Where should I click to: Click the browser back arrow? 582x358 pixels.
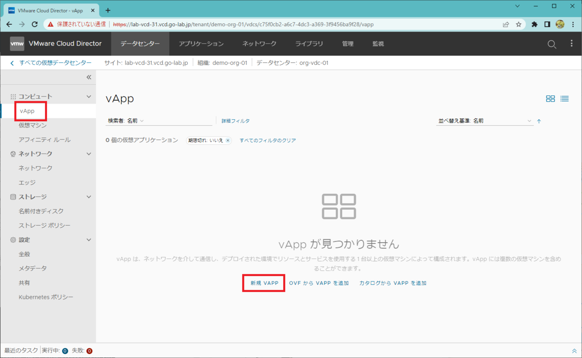(10, 24)
